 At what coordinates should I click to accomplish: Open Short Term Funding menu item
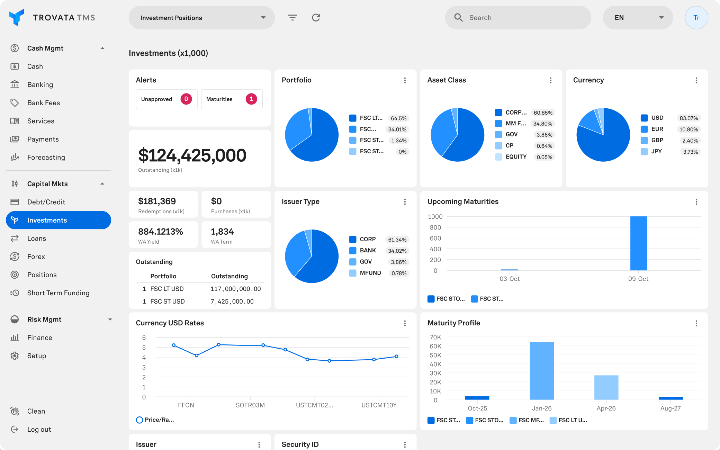pyautogui.click(x=58, y=293)
